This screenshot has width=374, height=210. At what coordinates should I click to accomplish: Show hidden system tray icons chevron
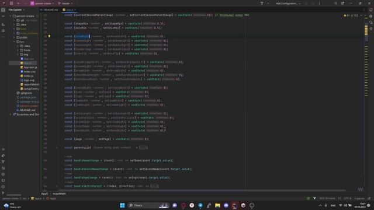320,205
